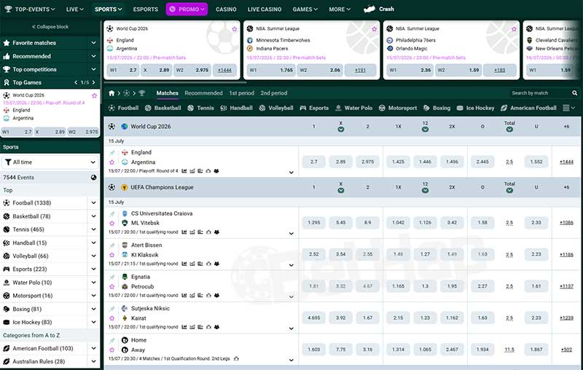Click the World Cup 2026 league header
The image size is (583, 370).
(151, 126)
